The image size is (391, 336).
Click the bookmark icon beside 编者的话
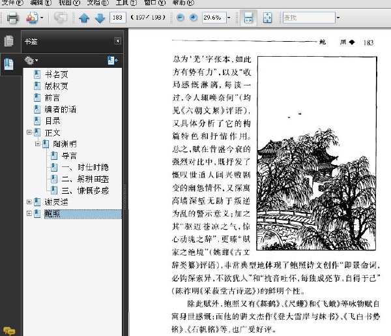coord(37,109)
